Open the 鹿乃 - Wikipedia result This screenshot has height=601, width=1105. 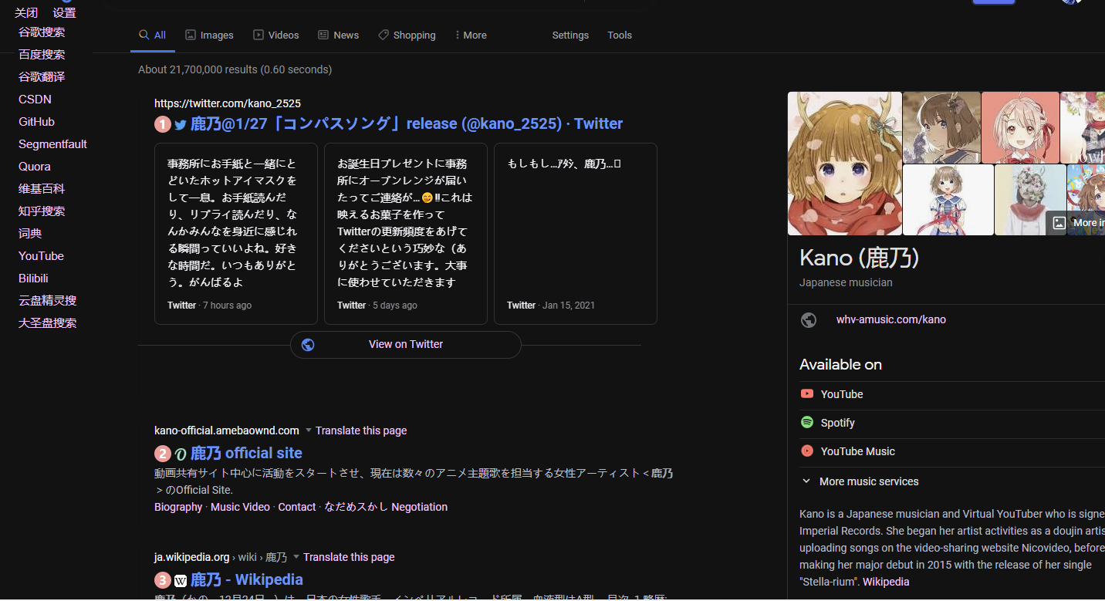click(247, 580)
